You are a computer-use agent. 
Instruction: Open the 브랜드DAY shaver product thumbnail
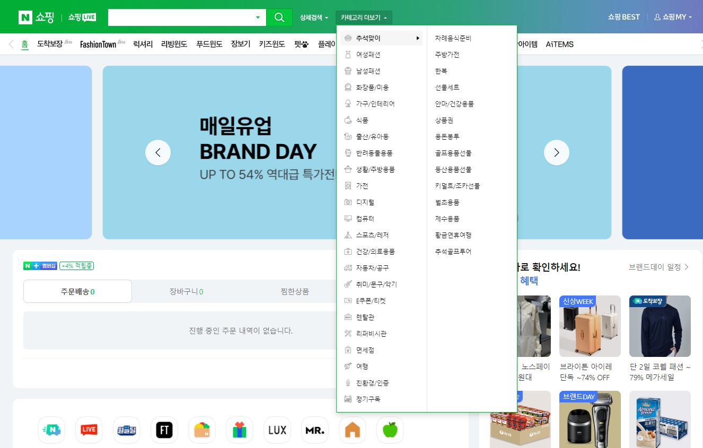pyautogui.click(x=590, y=419)
